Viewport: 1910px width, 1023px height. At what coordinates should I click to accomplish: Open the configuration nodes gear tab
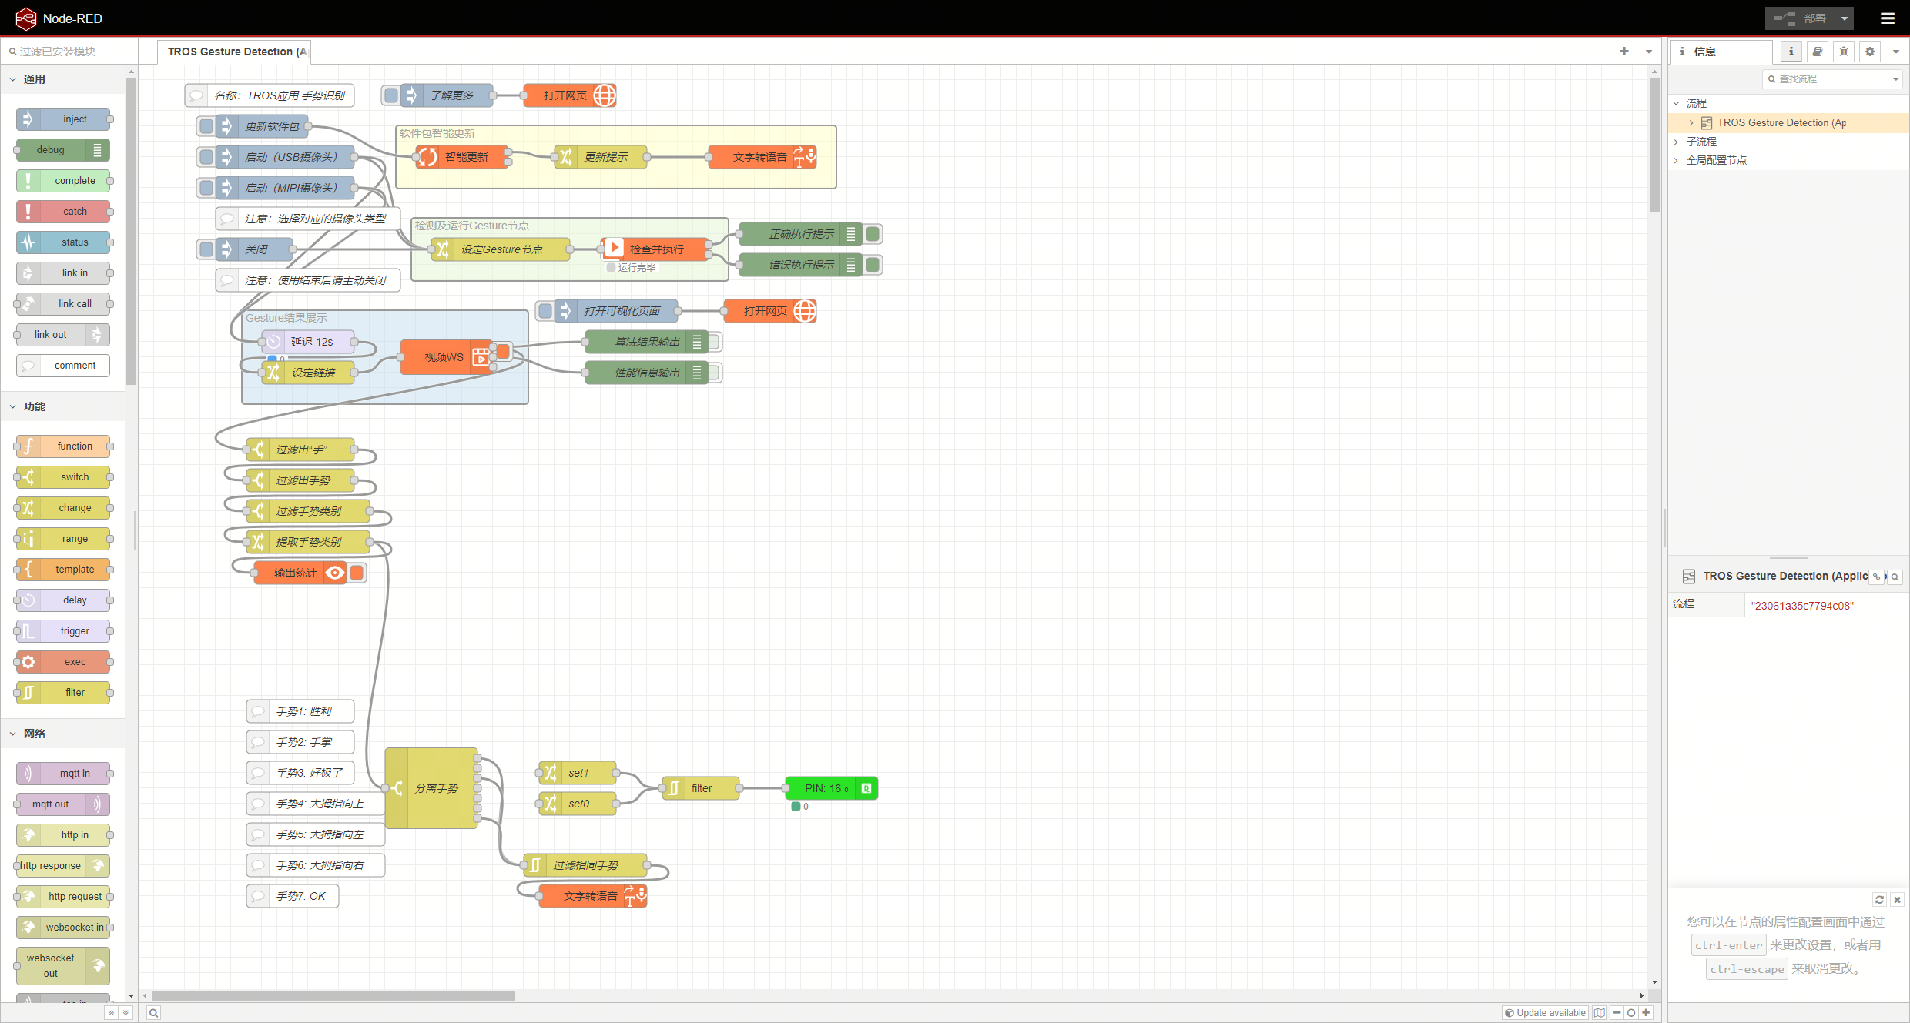click(x=1869, y=52)
